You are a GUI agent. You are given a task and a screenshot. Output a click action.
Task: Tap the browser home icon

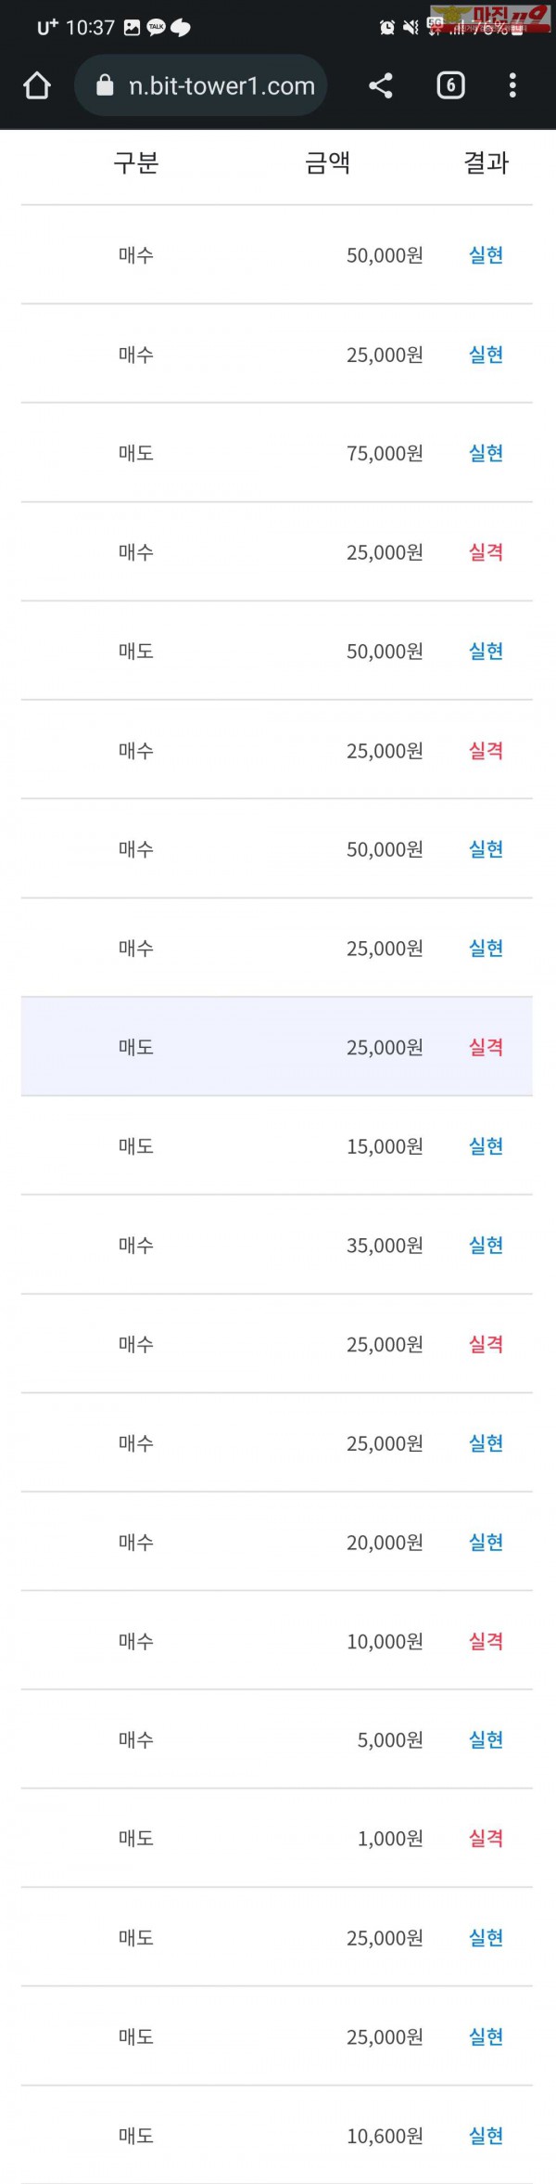coord(37,86)
